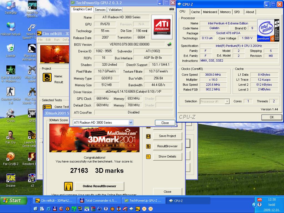Expand hidden system tray icons arrow

pos(254,205)
